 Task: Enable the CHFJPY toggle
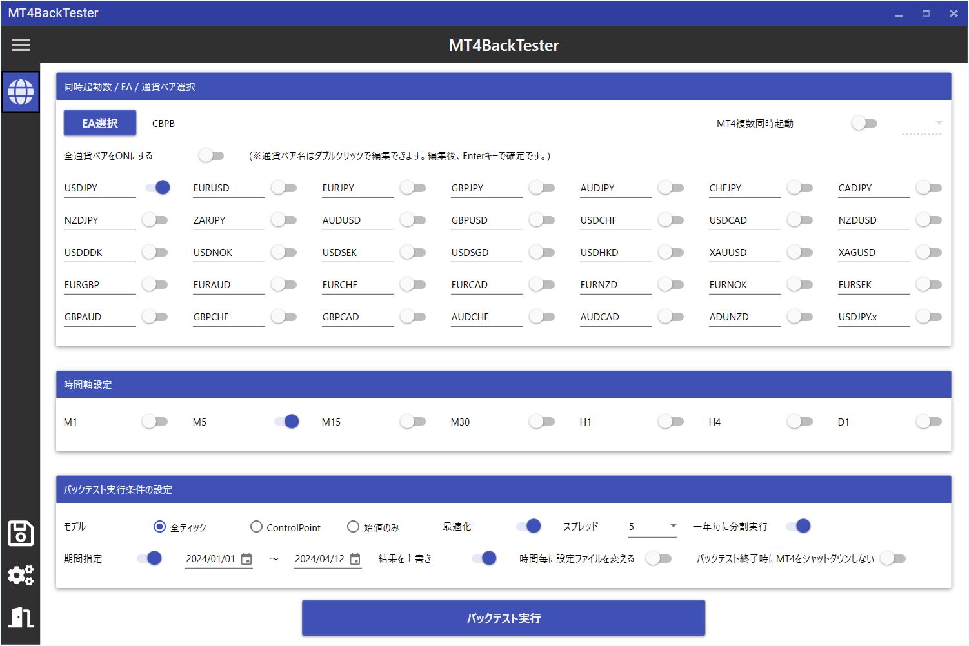800,188
